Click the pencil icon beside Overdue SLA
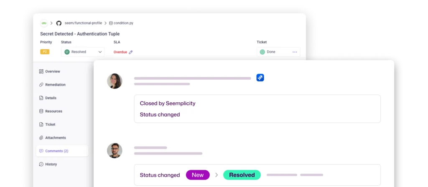428x187 pixels. [x=131, y=52]
